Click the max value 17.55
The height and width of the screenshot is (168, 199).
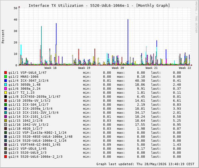140,125
